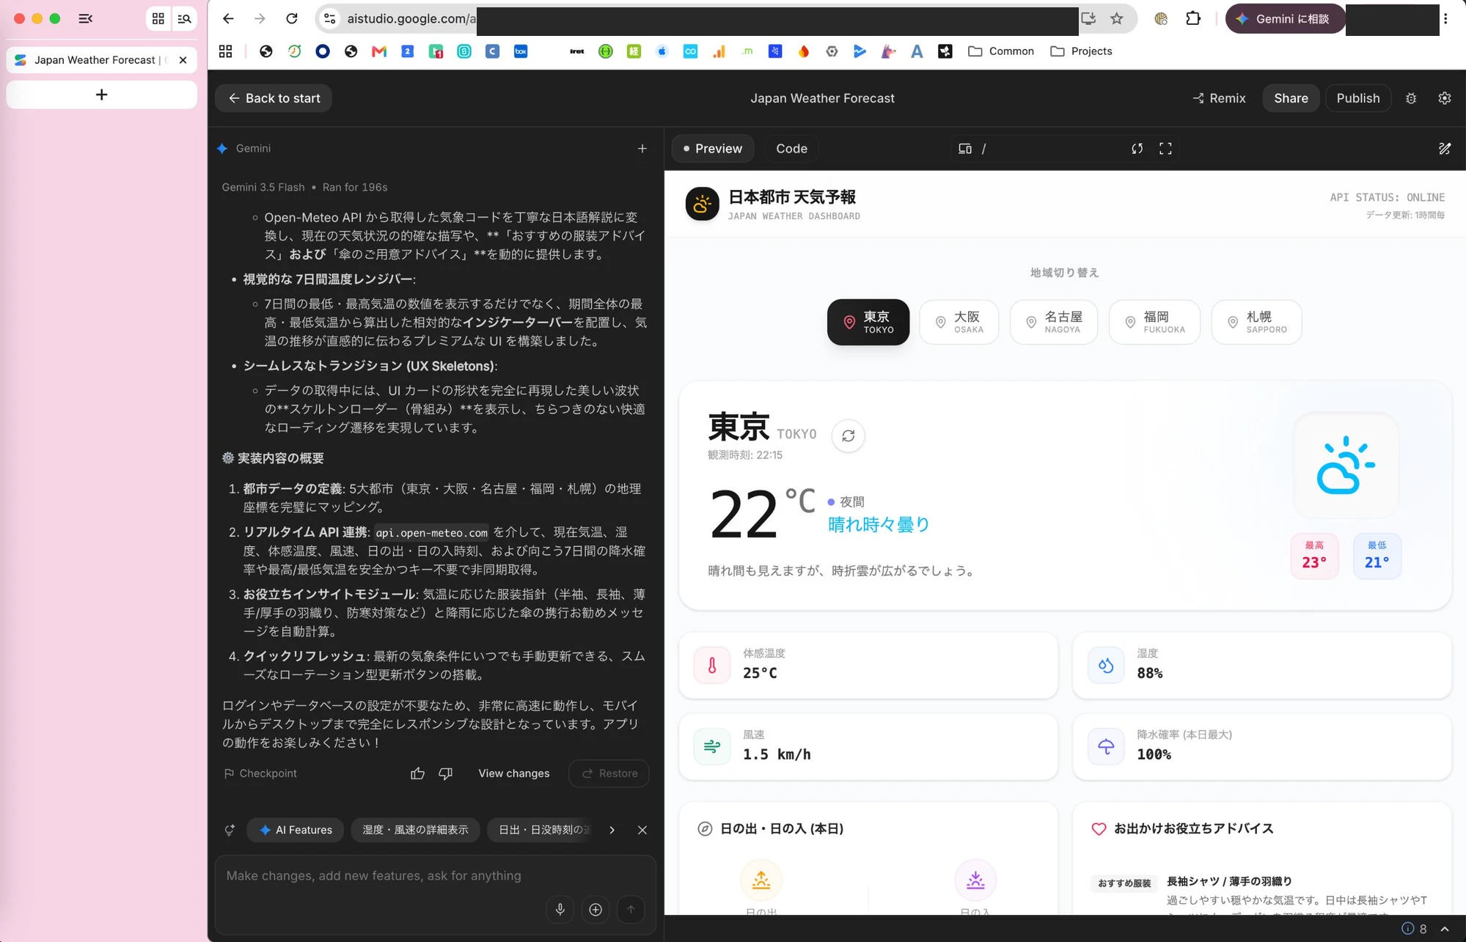Select the 札幌 Sapporo city button
This screenshot has width=1466, height=942.
click(x=1257, y=322)
